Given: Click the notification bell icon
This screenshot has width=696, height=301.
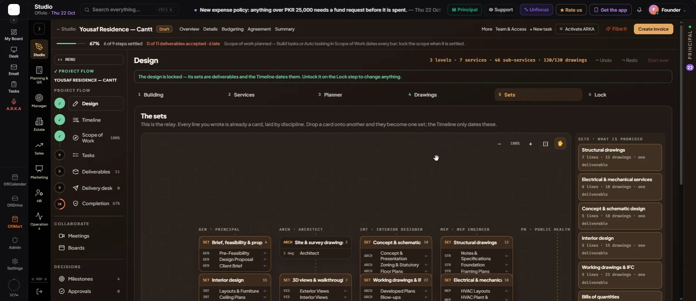Looking at the screenshot, I should coord(639,10).
